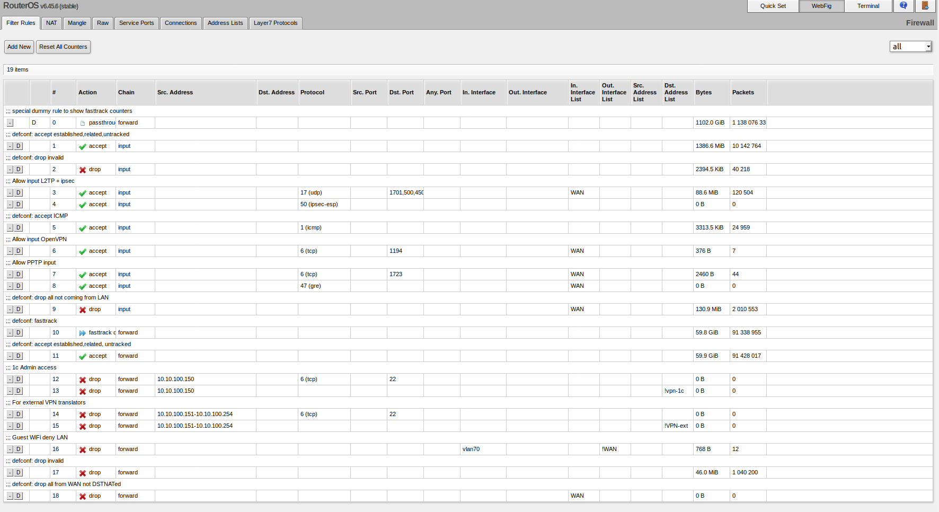The height and width of the screenshot is (512, 939).
Task: Click the red drop X on rule 18
Action: click(x=83, y=496)
